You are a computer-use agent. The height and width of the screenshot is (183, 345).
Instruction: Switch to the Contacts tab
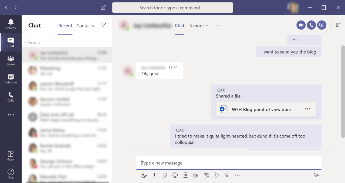85,26
